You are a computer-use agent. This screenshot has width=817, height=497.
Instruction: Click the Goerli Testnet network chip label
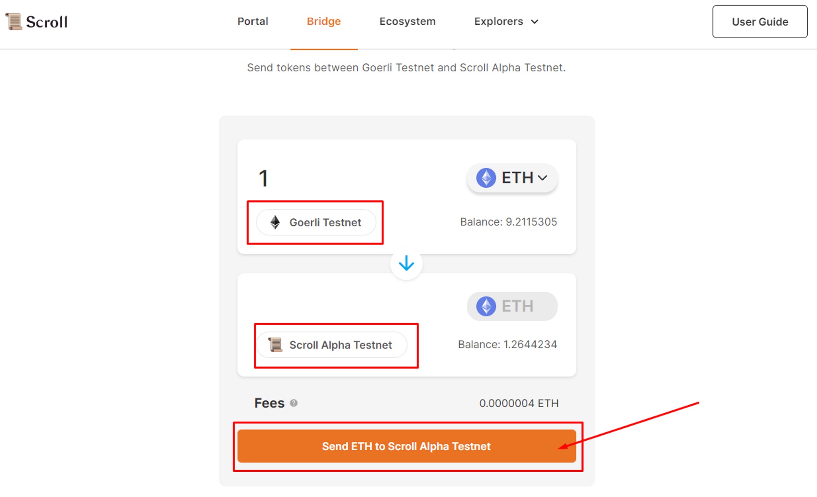[325, 222]
